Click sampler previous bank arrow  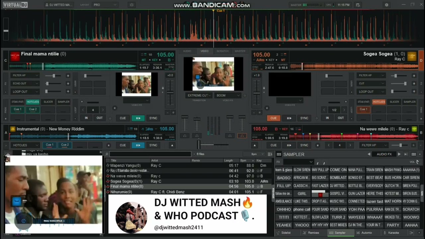(x=369, y=154)
